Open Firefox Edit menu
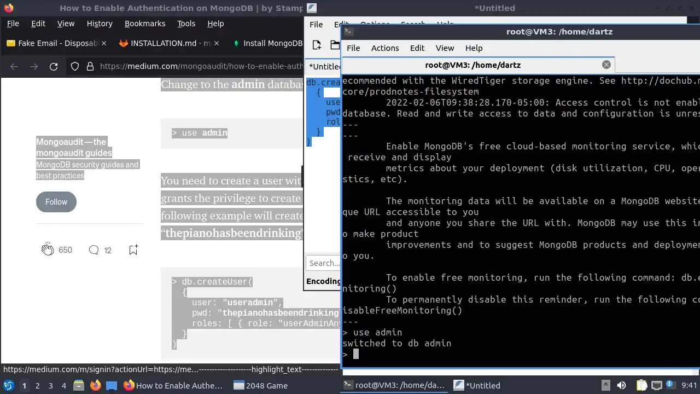Image resolution: width=700 pixels, height=394 pixels. (x=38, y=24)
